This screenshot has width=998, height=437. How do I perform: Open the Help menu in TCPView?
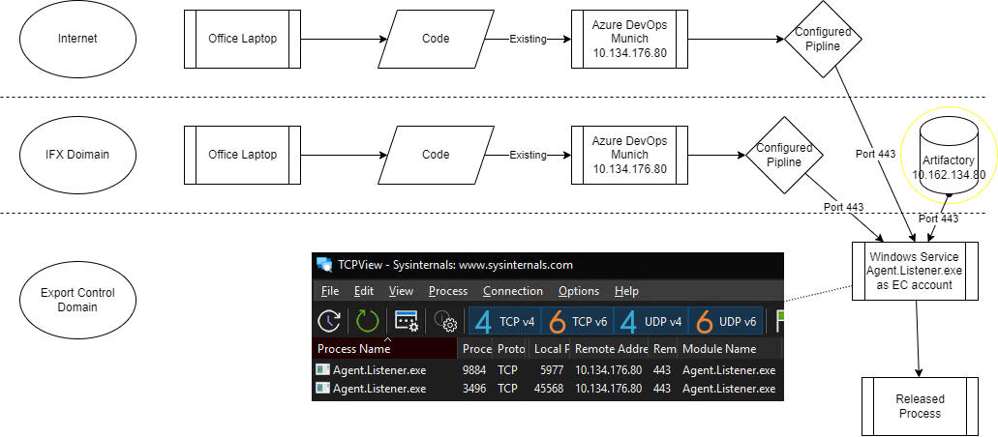point(626,291)
